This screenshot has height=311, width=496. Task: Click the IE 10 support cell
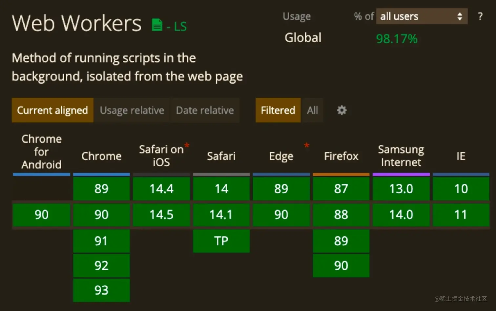(461, 189)
